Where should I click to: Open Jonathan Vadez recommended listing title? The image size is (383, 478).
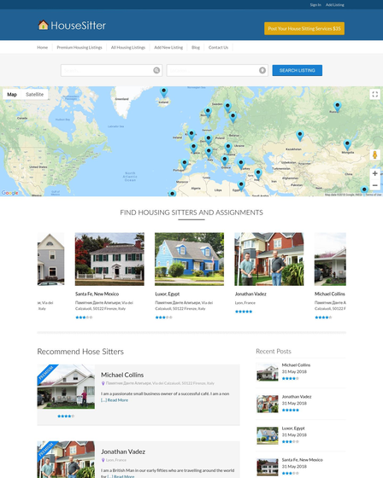point(123,452)
